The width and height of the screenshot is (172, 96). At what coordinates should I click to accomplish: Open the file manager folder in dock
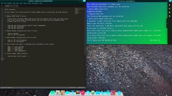[98, 93]
